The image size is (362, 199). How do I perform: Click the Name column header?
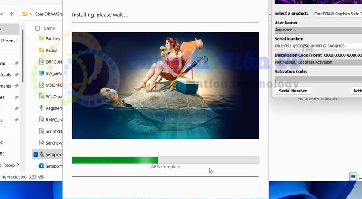tap(49, 28)
